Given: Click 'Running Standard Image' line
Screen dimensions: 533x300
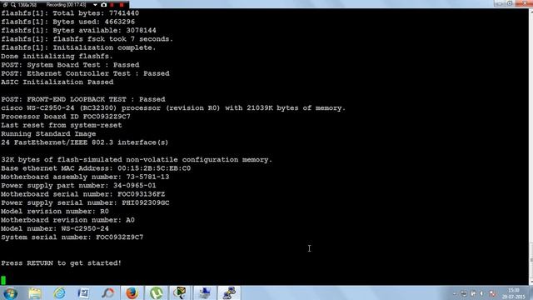Looking at the screenshot, I should click(48, 133).
